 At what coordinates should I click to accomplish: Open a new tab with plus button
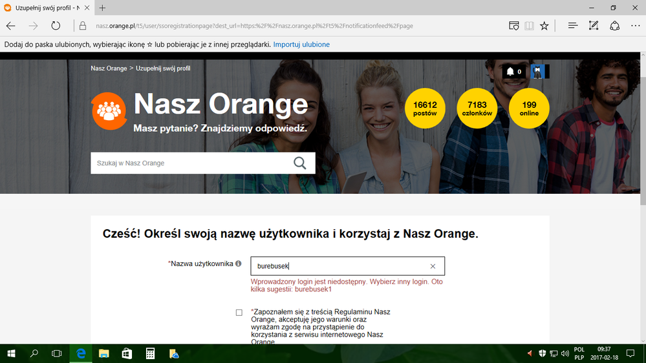coord(102,8)
